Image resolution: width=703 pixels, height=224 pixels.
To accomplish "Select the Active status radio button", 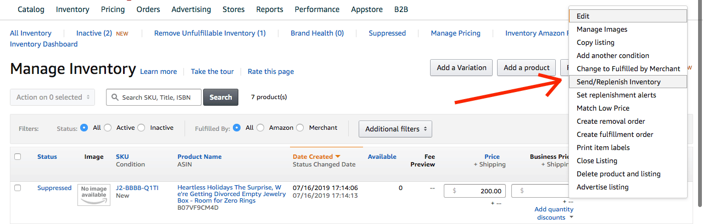I will [108, 128].
